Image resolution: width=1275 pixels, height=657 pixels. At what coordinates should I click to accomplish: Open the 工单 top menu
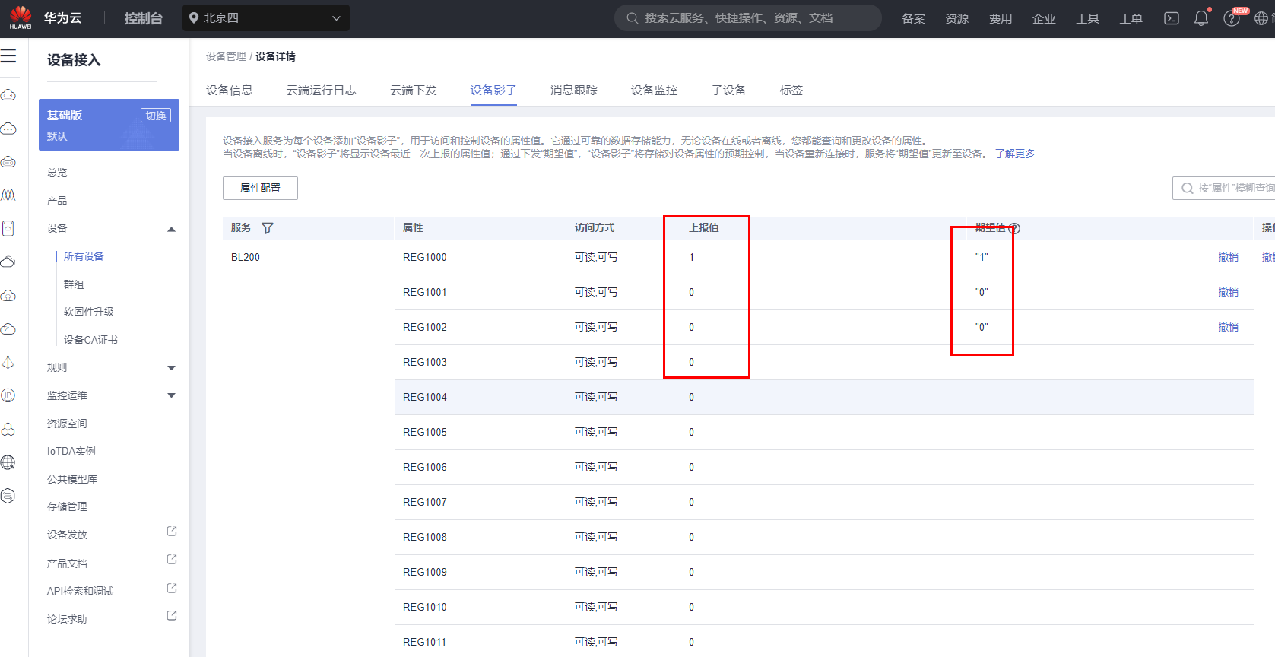pos(1131,18)
